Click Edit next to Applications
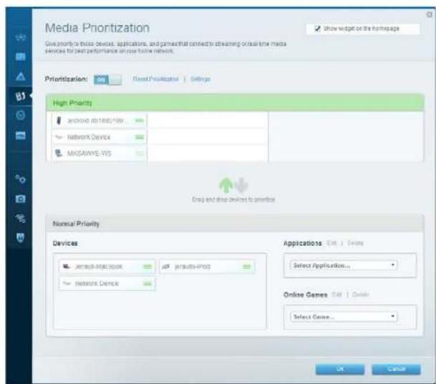Viewport: 436px width, 384px height. [331, 243]
